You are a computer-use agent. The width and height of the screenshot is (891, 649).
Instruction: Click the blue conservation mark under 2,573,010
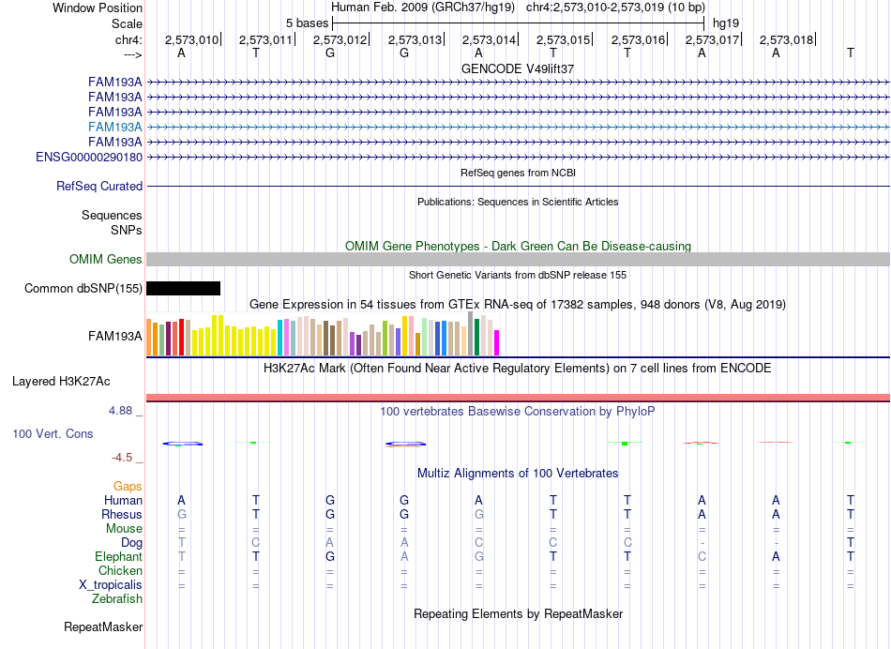click(x=182, y=444)
